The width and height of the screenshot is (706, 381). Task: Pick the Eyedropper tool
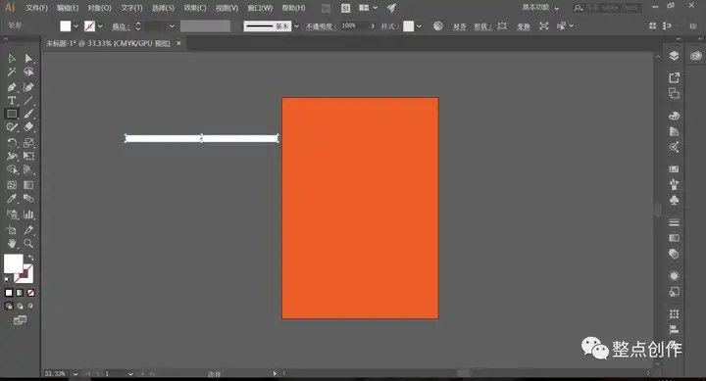pyautogui.click(x=12, y=199)
